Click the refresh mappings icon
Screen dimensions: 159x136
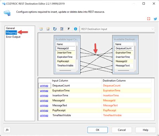coord(55,29)
